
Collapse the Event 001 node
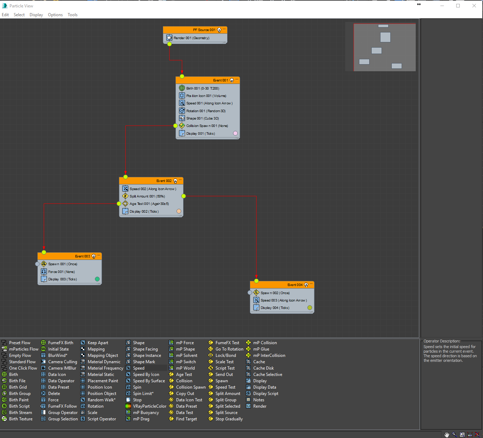point(237,80)
